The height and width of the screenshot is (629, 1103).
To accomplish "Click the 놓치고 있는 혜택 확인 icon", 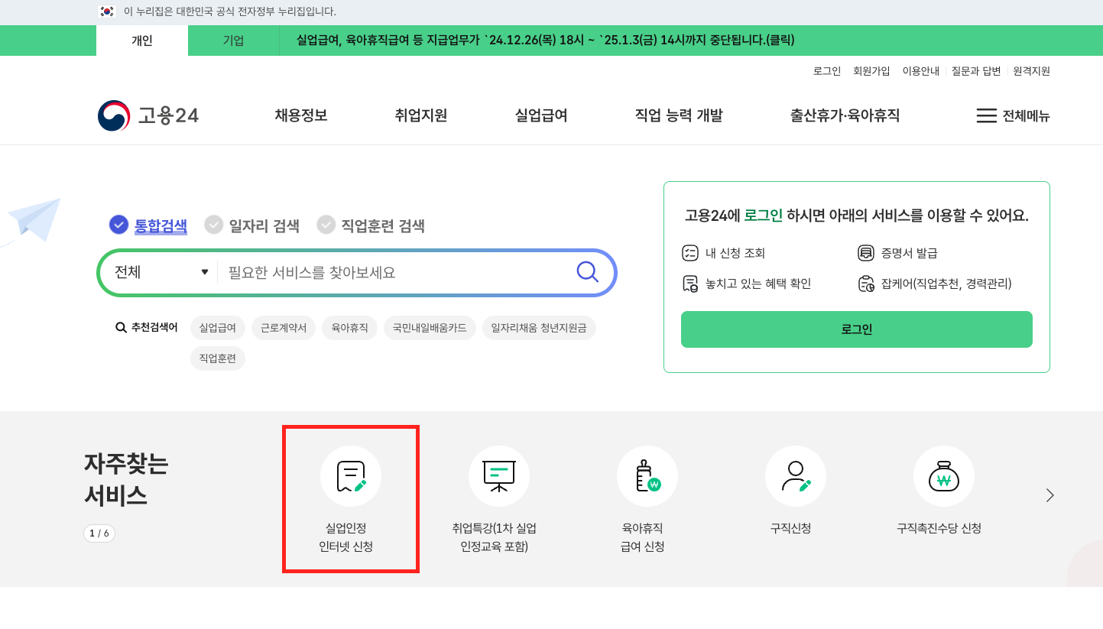I will click(690, 284).
